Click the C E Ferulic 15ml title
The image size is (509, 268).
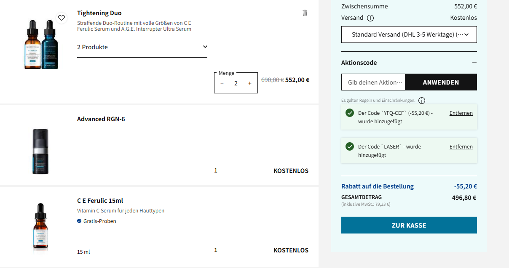tap(100, 201)
